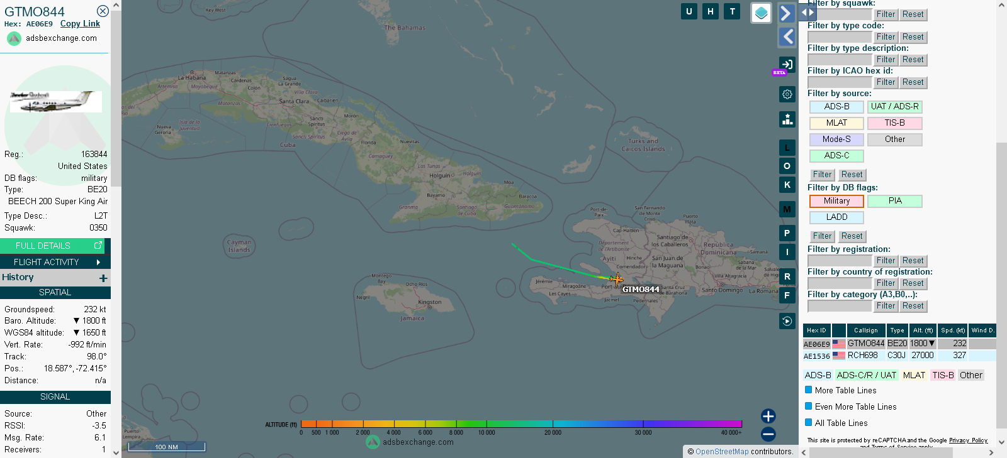
Task: Reset the filter by DB flags
Action: pyautogui.click(x=852, y=236)
